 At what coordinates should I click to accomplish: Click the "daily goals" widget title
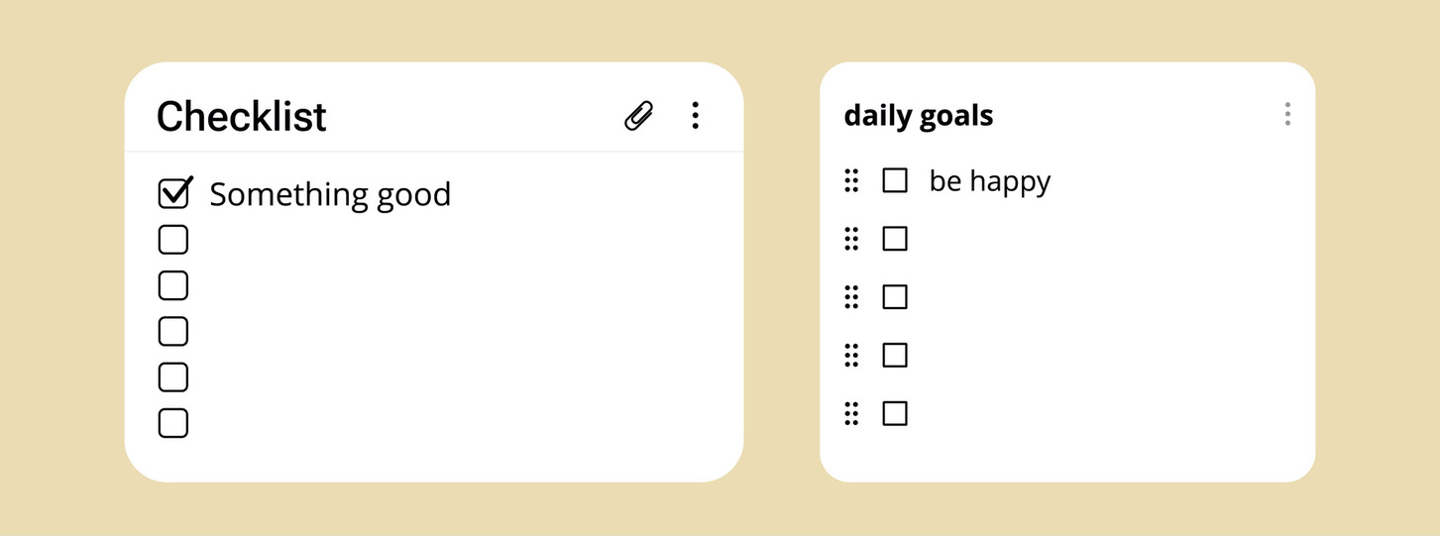point(918,116)
